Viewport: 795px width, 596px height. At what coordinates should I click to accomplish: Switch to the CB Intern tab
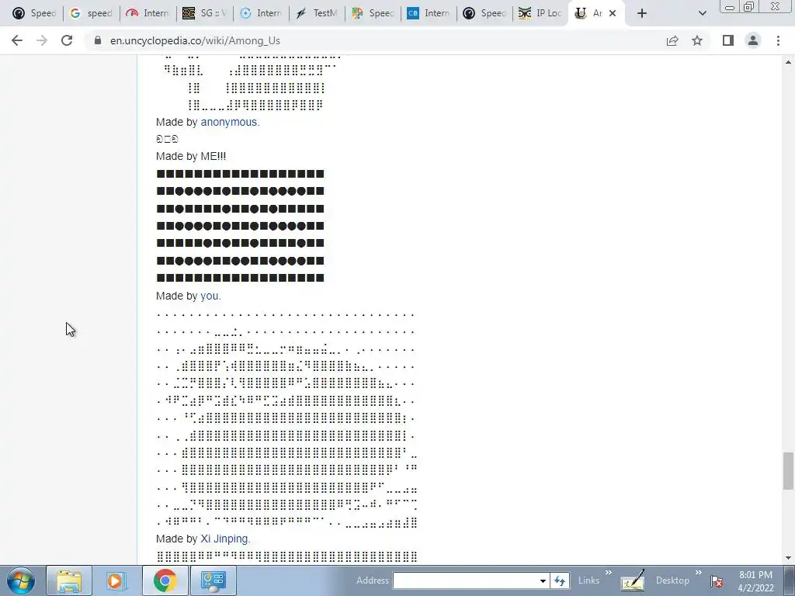429,13
